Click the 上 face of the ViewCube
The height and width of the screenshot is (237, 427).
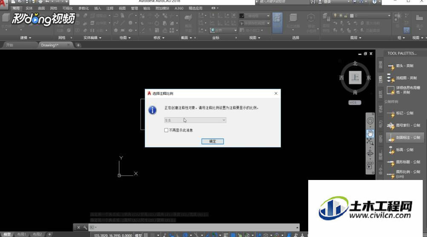[x=355, y=77]
